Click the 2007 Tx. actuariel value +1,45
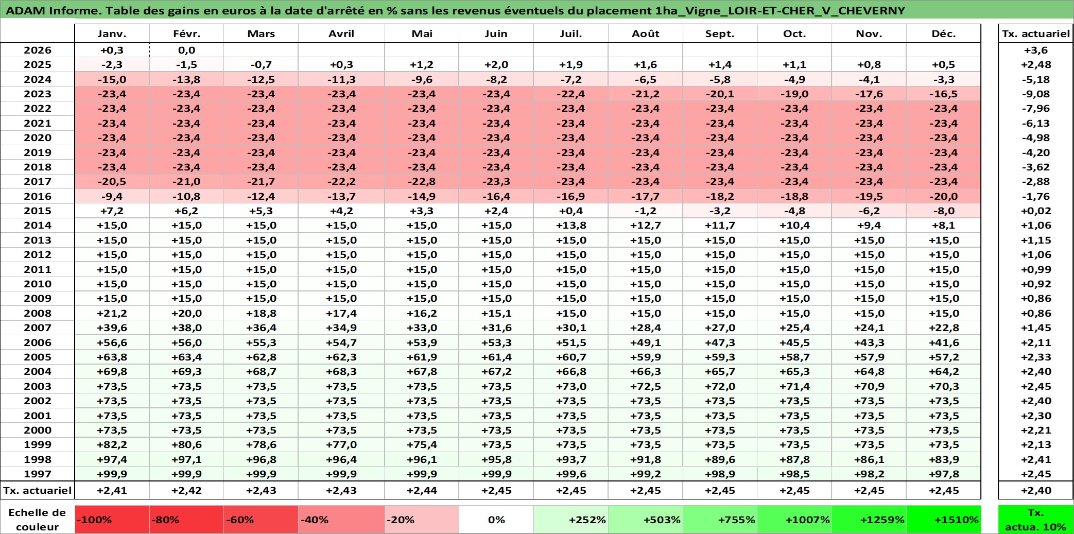The image size is (1074, 534). click(1036, 328)
